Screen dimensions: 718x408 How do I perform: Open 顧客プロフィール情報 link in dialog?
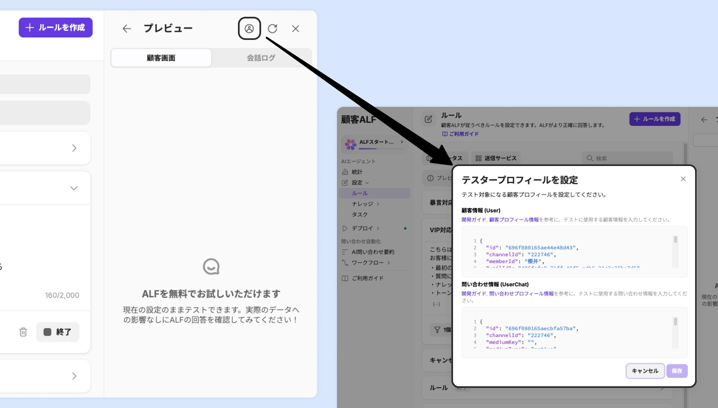click(514, 220)
